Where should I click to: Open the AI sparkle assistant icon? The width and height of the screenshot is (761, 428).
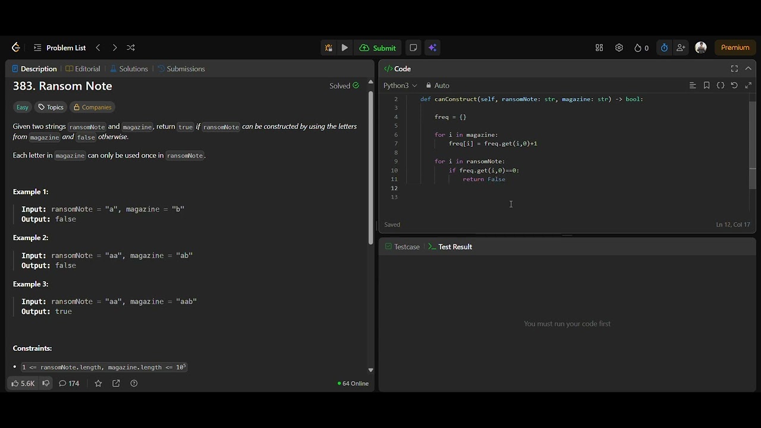tap(433, 48)
